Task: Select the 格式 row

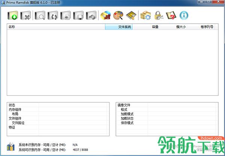Action: coord(167,109)
